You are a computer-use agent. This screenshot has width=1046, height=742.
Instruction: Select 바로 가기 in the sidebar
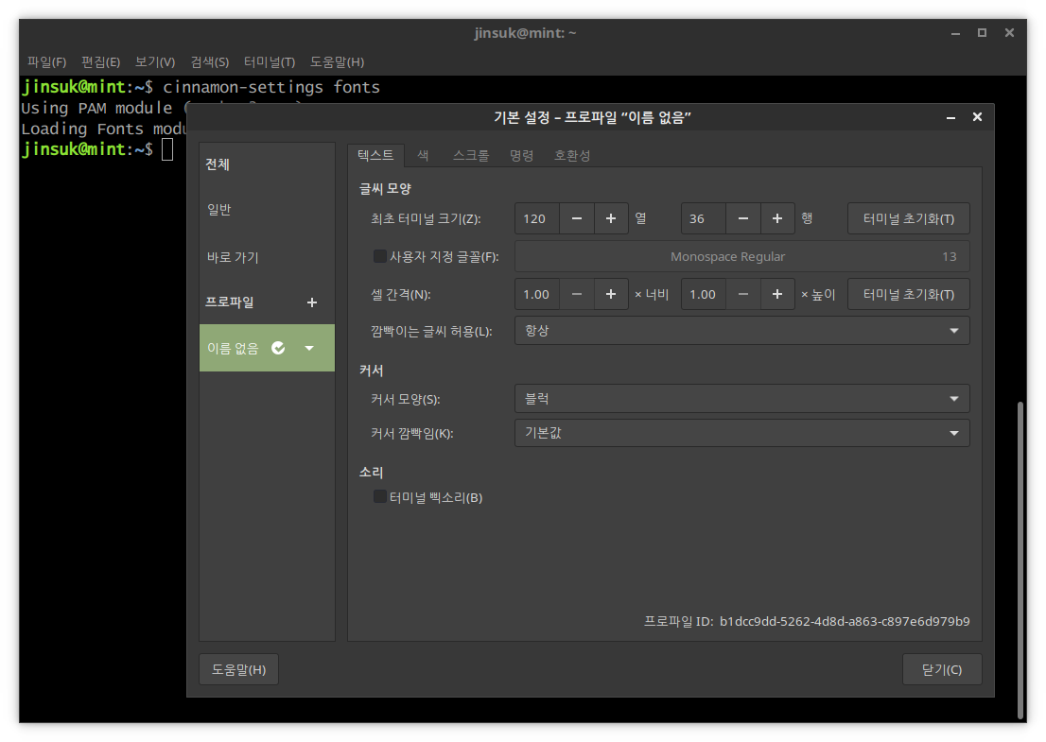[267, 257]
